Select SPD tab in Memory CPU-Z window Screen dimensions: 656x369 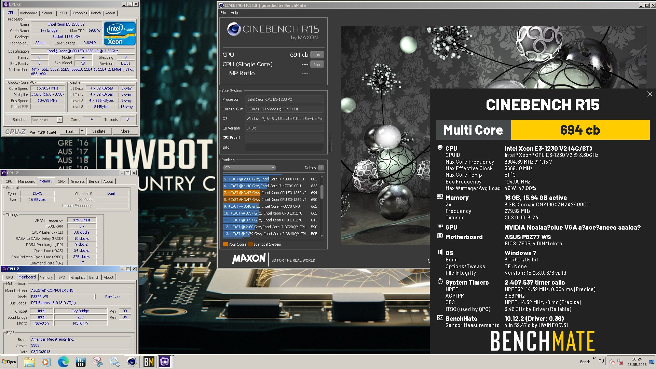coord(61,181)
